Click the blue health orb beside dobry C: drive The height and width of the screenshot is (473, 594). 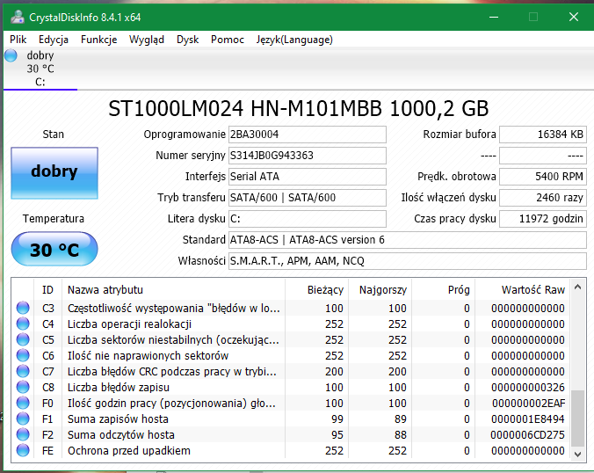click(x=11, y=55)
